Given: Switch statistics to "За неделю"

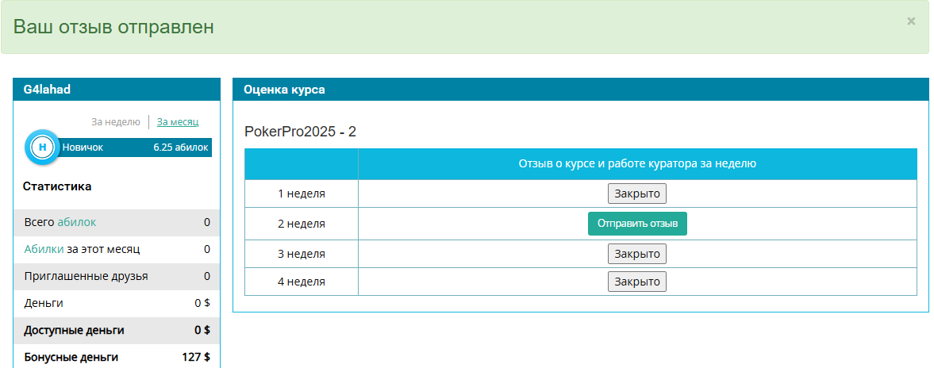Looking at the screenshot, I should point(116,122).
